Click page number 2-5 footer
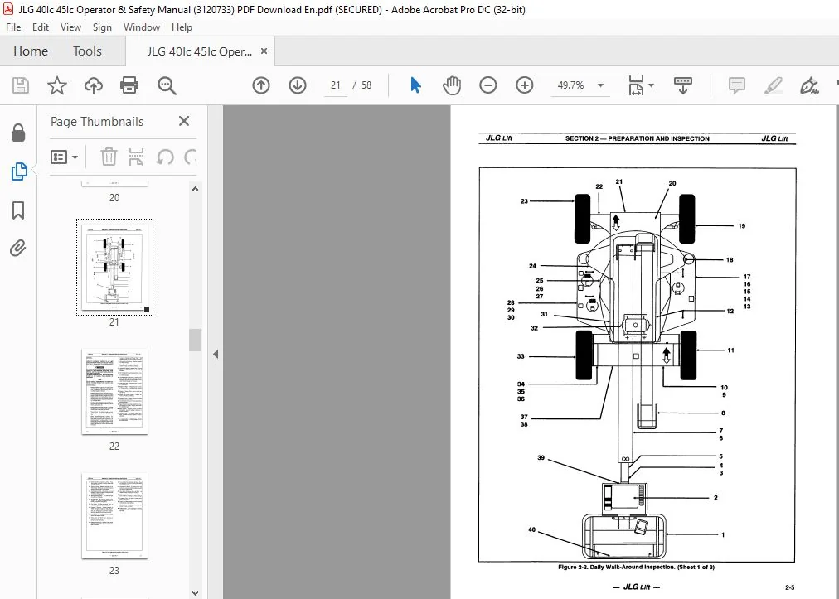 (x=790, y=587)
